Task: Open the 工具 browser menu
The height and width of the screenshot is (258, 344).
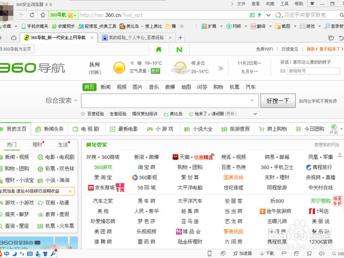Action: [x=284, y=4]
